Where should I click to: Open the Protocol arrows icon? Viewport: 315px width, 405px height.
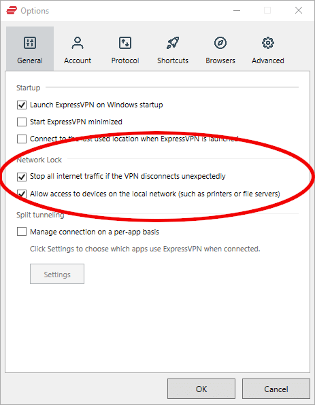click(125, 43)
